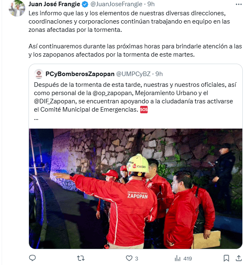The width and height of the screenshot is (244, 265).
Task: Follow the @op_zapopan mention
Action: point(112,93)
